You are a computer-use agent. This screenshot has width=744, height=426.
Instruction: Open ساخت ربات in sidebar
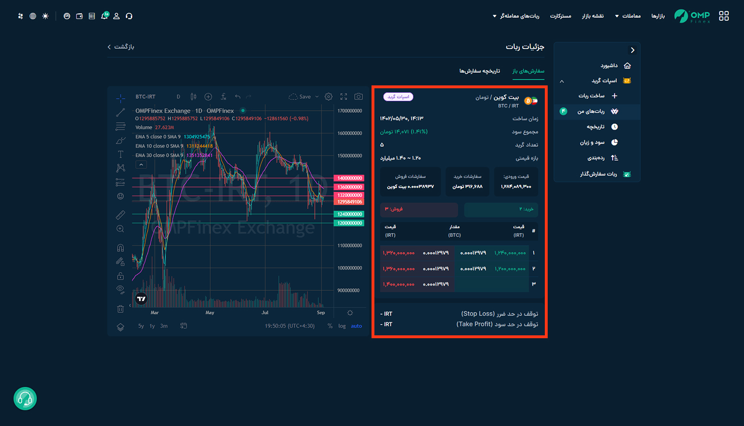tap(597, 96)
